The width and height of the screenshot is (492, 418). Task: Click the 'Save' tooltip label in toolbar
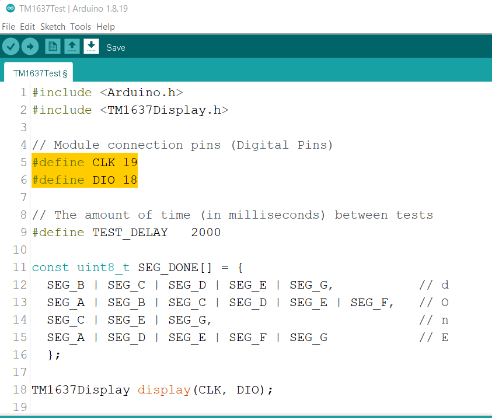116,48
